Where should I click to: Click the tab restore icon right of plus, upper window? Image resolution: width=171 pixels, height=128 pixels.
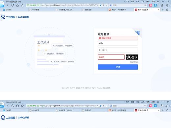167,10
